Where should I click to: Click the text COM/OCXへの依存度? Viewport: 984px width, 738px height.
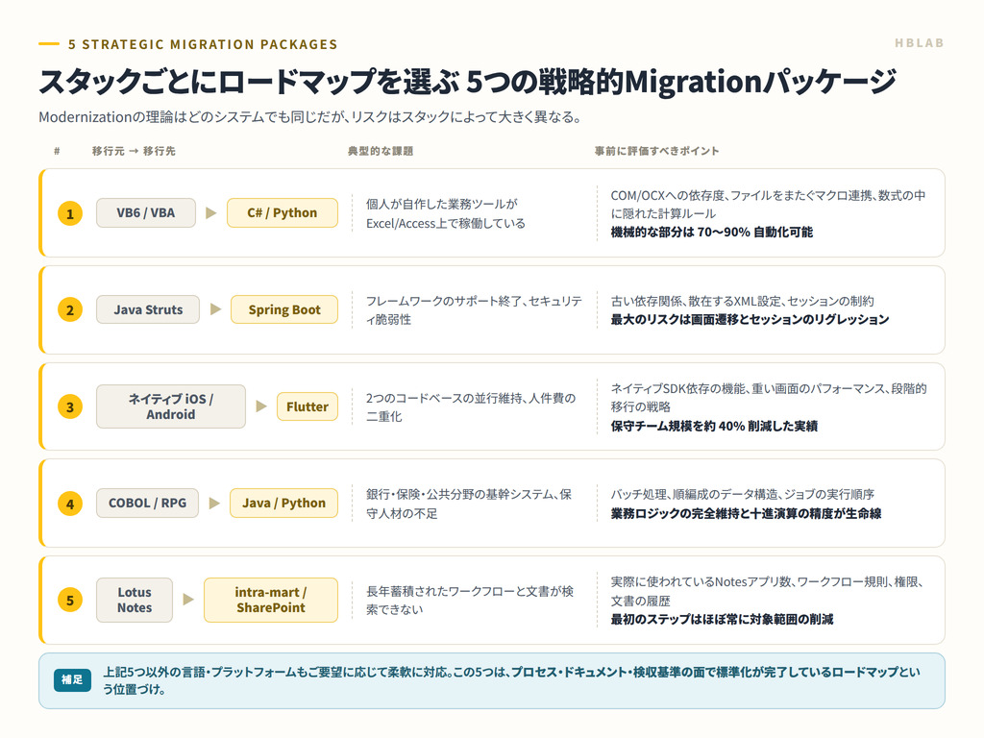[x=668, y=195]
